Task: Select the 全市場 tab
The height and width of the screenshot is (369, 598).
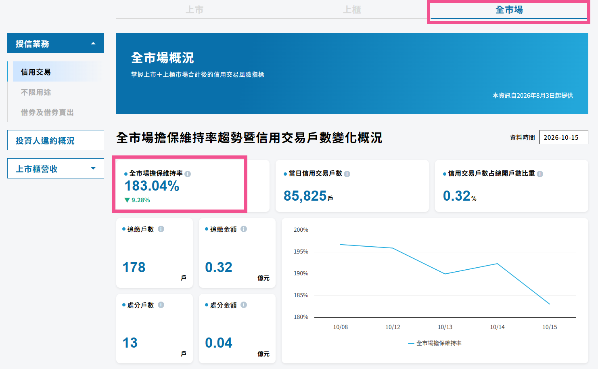Action: pos(509,10)
